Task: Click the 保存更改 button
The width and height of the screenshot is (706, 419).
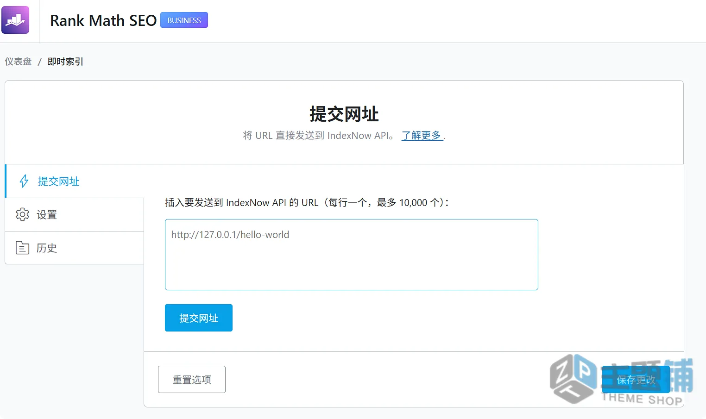Action: (636, 379)
